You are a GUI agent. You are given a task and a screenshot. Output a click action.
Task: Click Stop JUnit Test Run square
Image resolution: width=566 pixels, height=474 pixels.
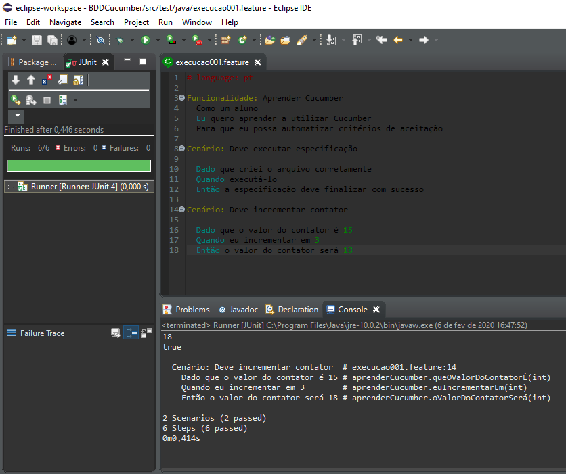[x=47, y=100]
